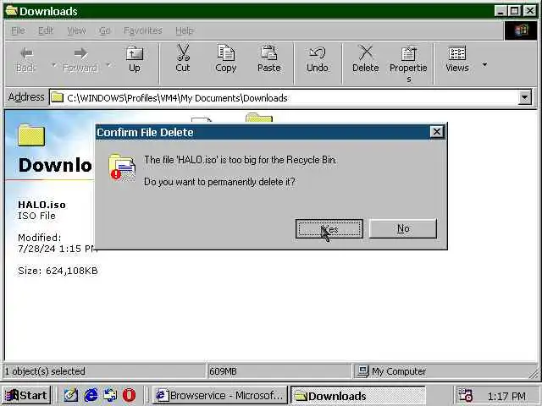Switch to Browservice taskbar button
Screen dimensions: 542x406
220,395
